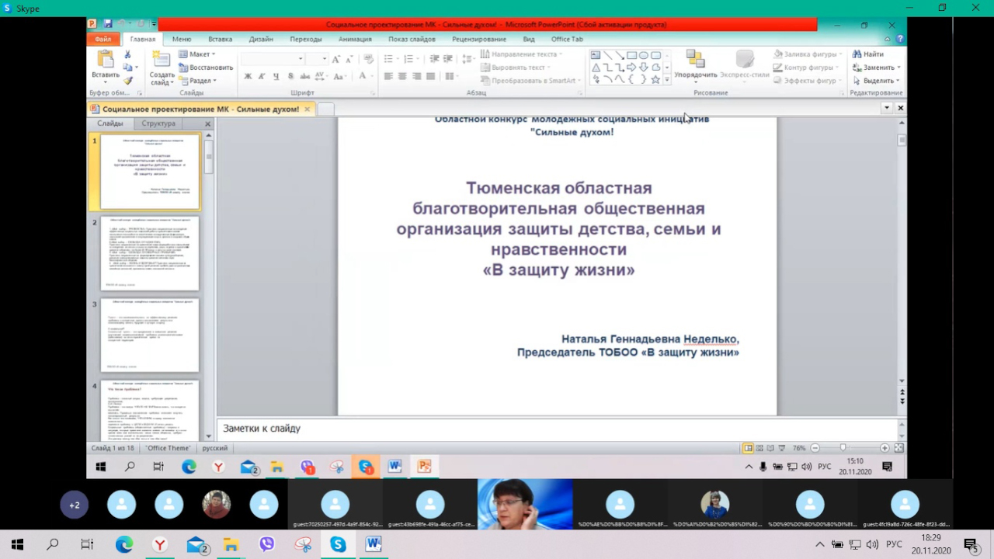Image resolution: width=994 pixels, height=559 pixels.
Task: Switch to the Вставка ribbon tab
Action: pyautogui.click(x=220, y=39)
